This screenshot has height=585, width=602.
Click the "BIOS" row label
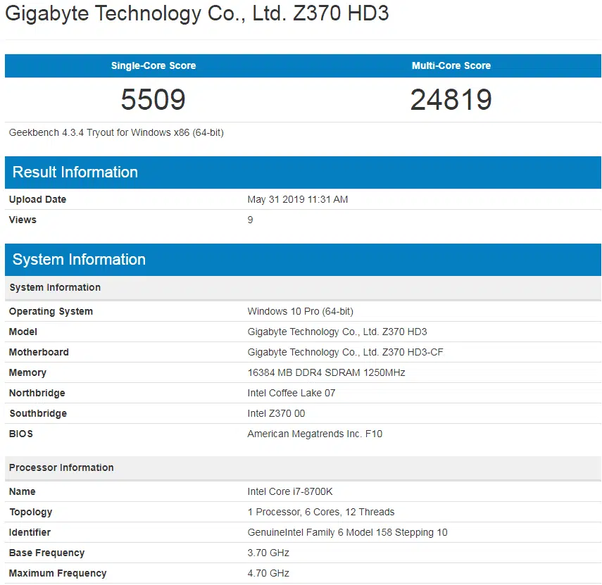(x=21, y=434)
